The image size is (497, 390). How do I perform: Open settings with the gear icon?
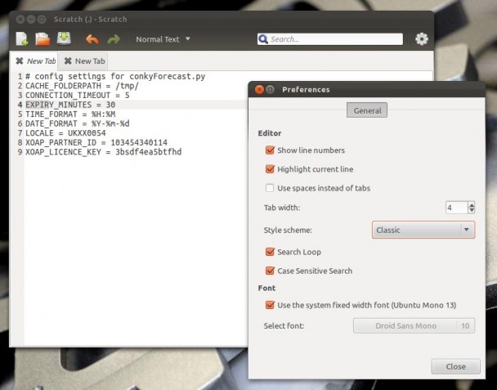[422, 38]
